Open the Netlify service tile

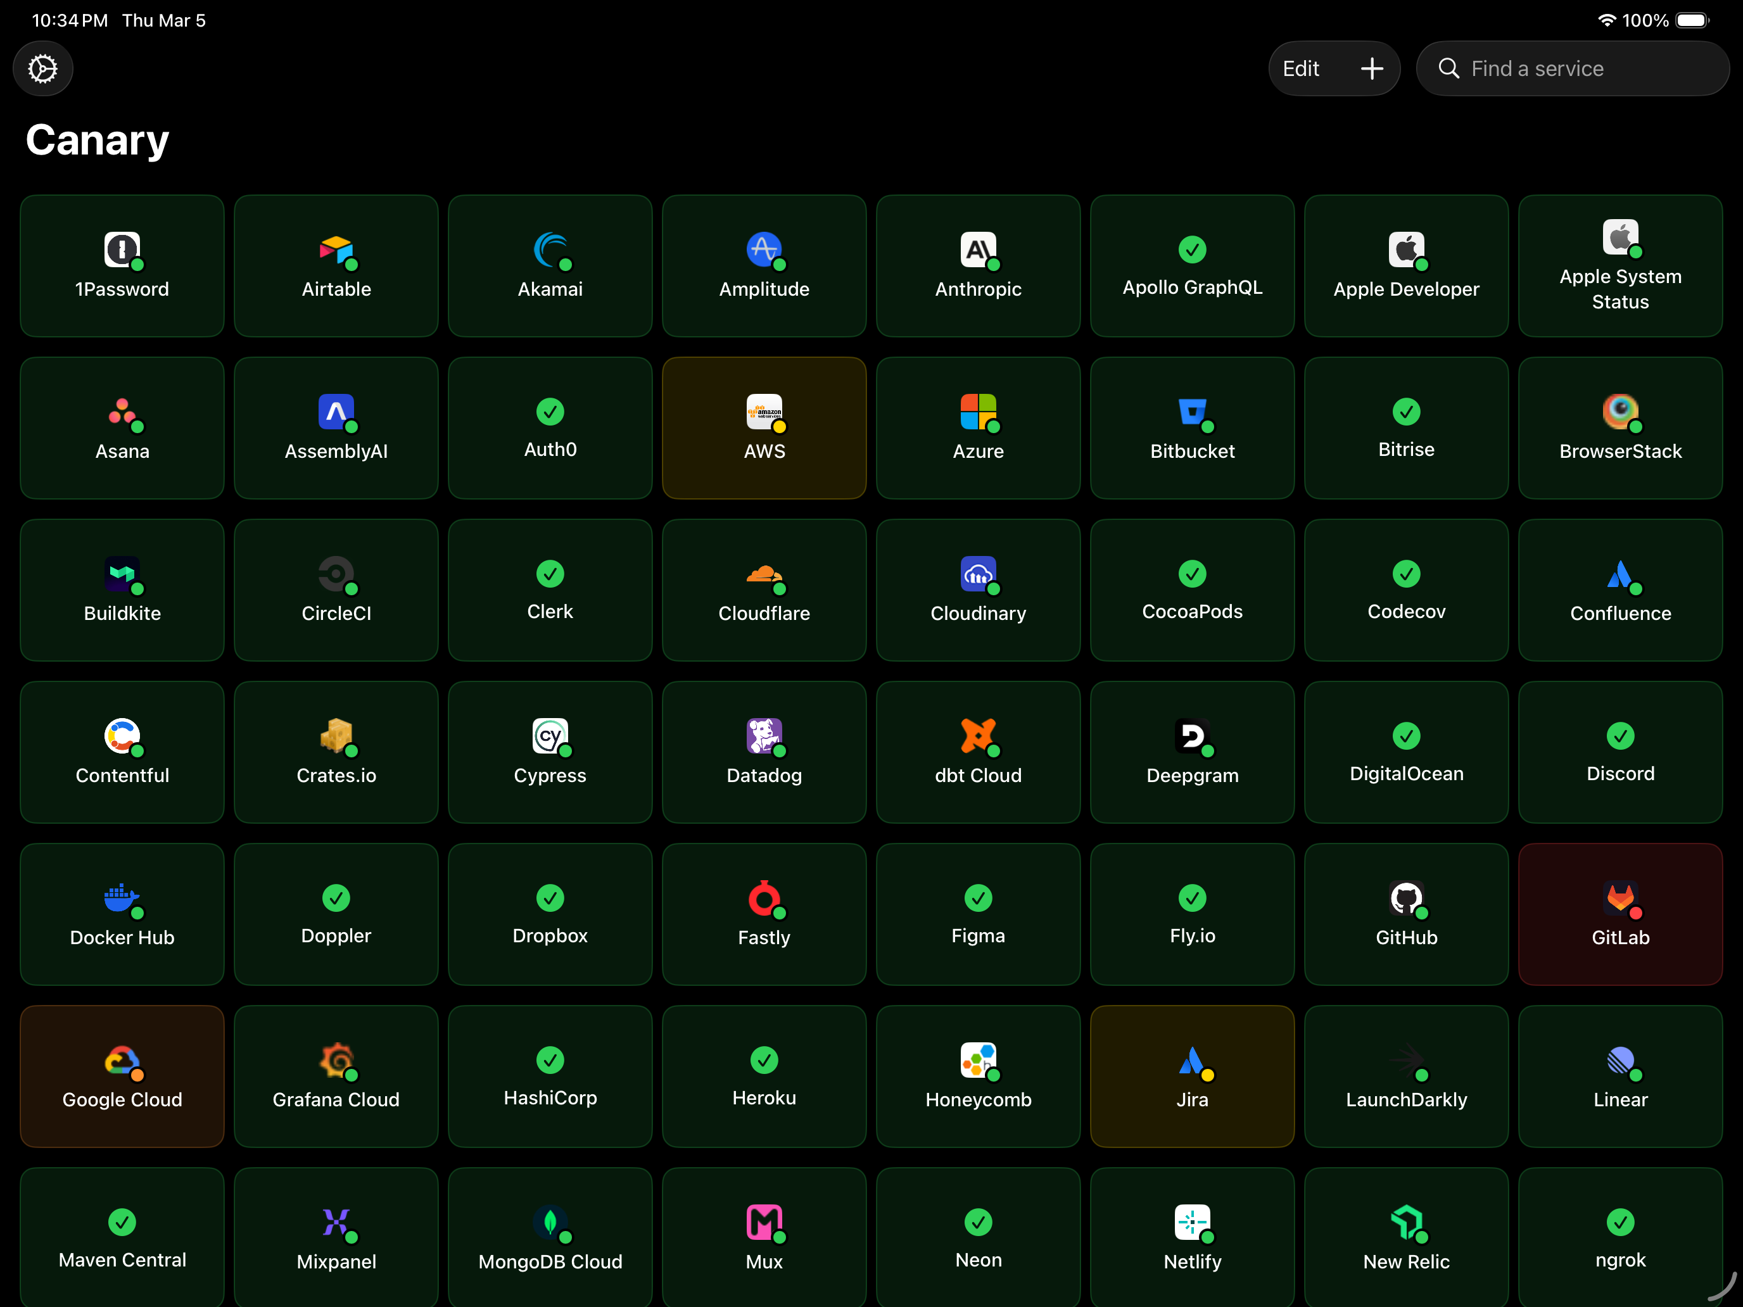pos(1192,1238)
